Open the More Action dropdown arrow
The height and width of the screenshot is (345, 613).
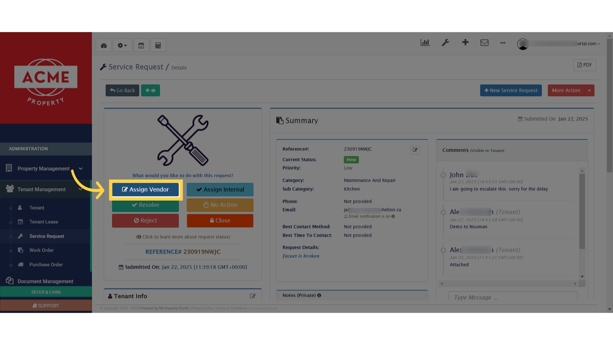click(590, 90)
